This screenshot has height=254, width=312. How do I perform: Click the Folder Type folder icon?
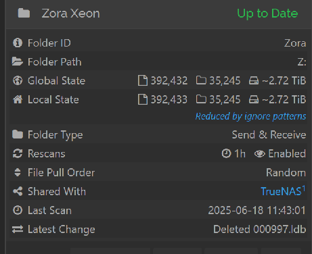[18, 134]
